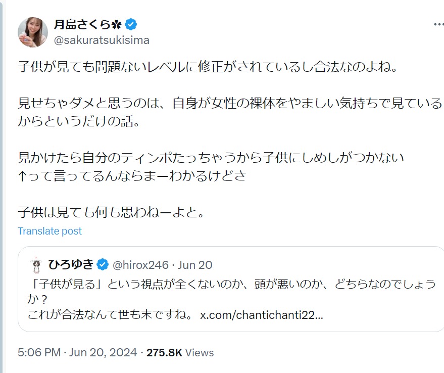This screenshot has width=444, height=373.
Task: Click the first paragraph starting 子供が見ても問題ない
Action: tap(207, 66)
